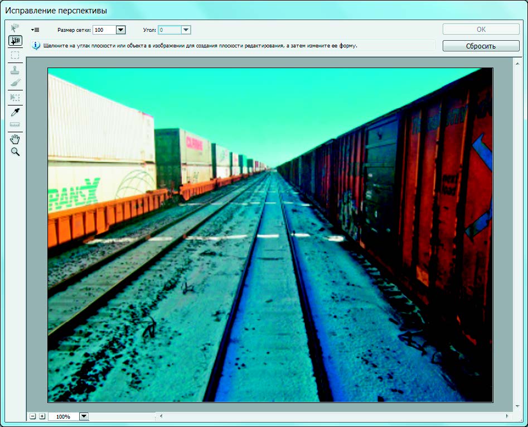Select the Edit Plane tool
The image size is (528, 427).
tap(15, 28)
